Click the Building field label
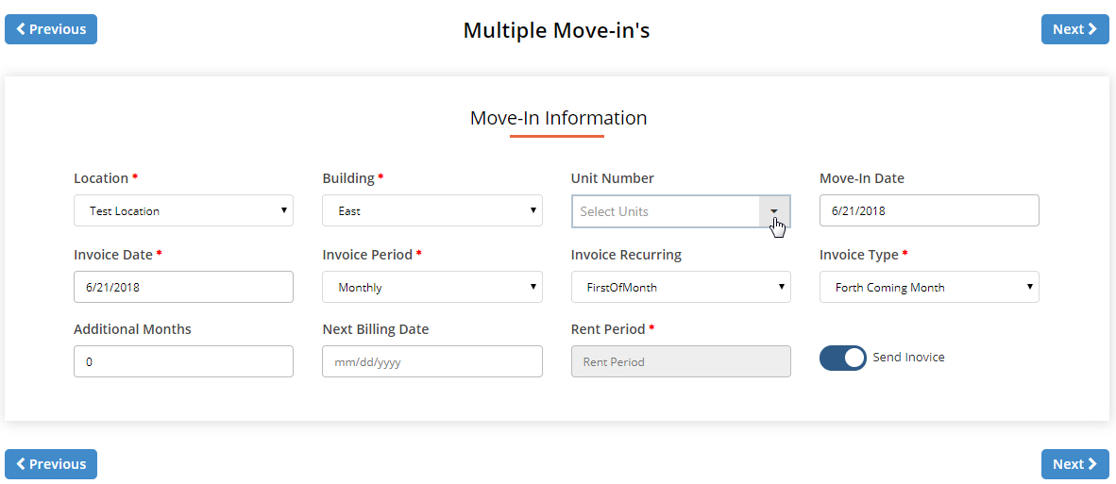The image size is (1116, 484). [348, 178]
